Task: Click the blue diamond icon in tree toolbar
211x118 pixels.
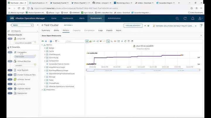Action: coord(46,41)
